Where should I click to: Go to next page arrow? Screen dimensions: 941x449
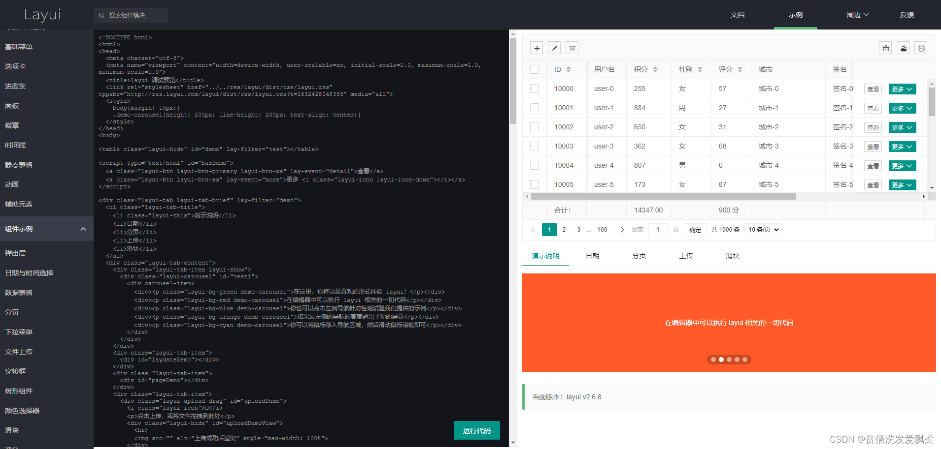[x=622, y=230]
